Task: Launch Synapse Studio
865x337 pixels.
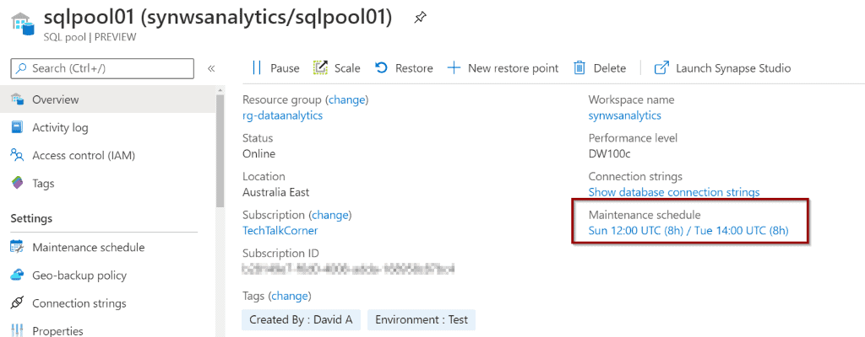Action: coord(722,68)
